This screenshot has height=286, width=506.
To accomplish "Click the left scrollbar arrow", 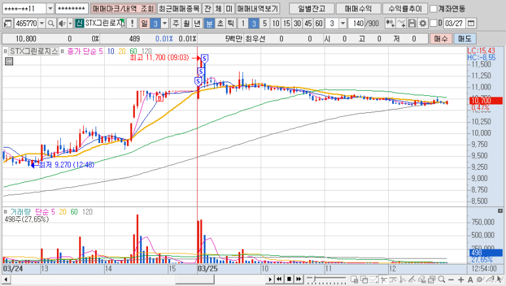I will point(6,279).
